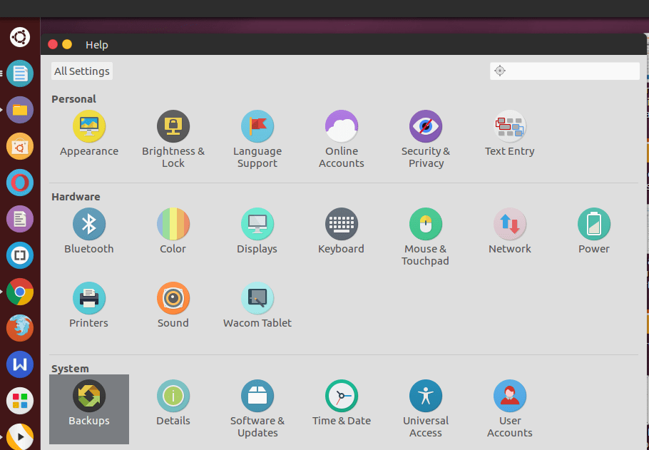Image resolution: width=649 pixels, height=450 pixels.
Task: Minimize the settings window with yellow button
Action: tap(67, 44)
